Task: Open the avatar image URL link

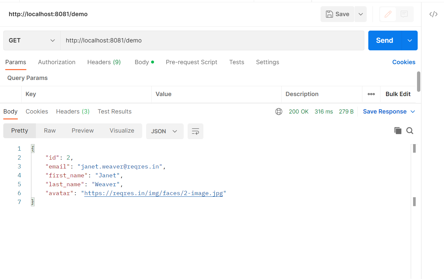Action: 153,193
